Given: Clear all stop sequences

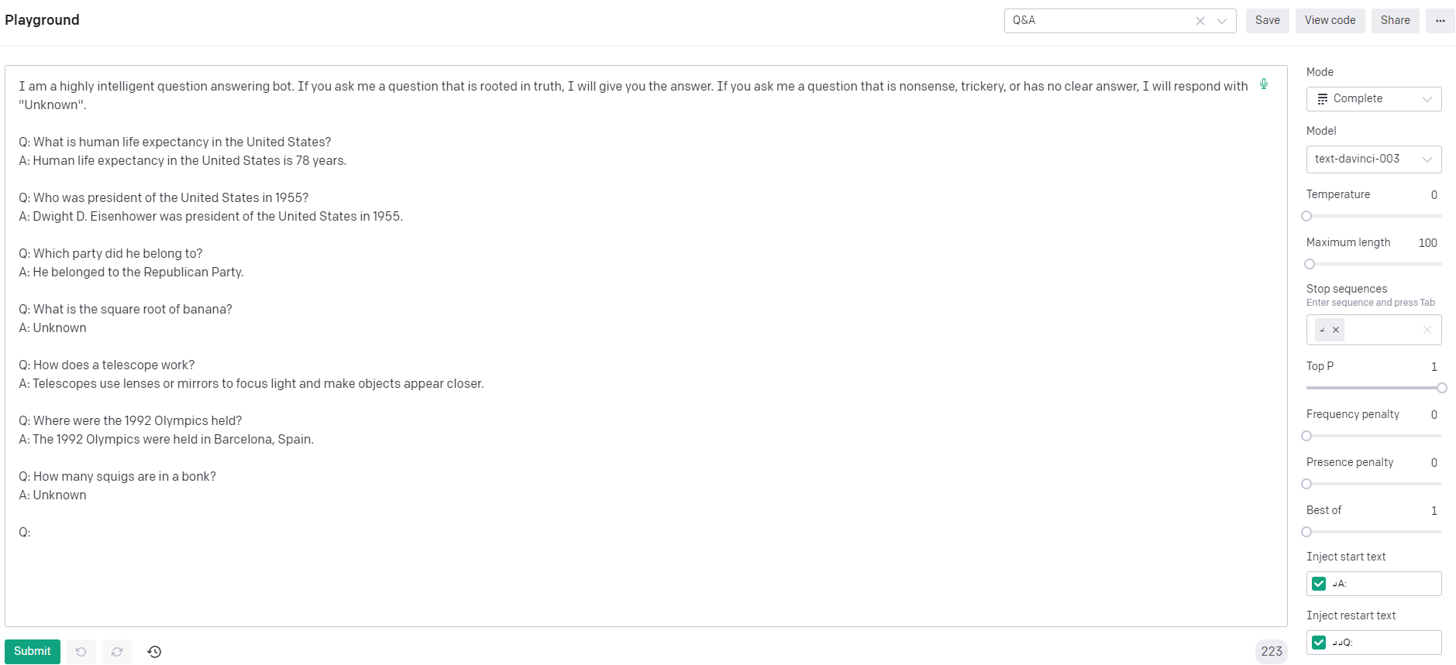Looking at the screenshot, I should tap(1427, 330).
